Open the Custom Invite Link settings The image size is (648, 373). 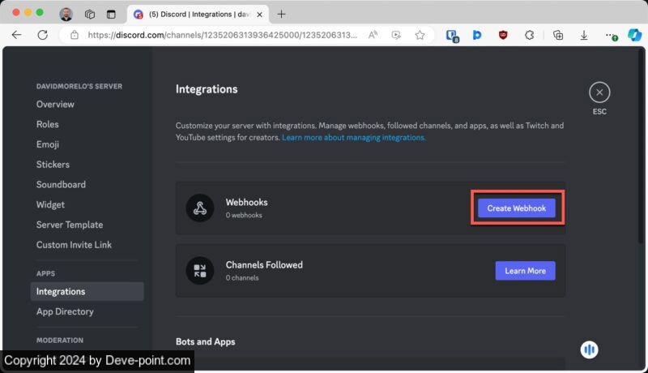click(74, 244)
